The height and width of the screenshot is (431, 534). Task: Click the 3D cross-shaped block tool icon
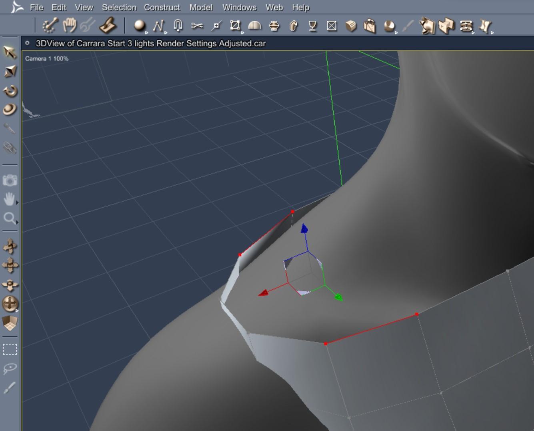click(446, 26)
